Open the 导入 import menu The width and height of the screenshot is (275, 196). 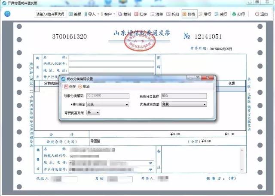click(92, 14)
